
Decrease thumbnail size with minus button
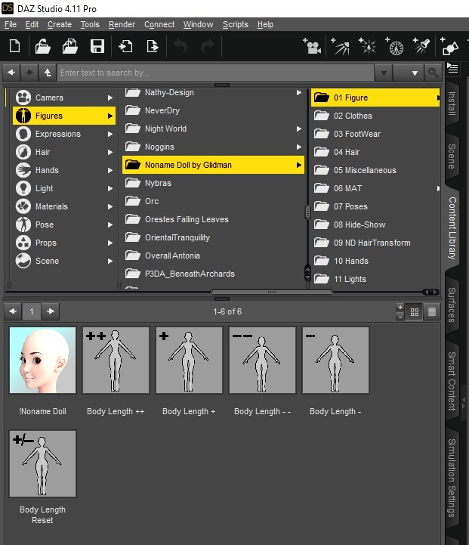tap(400, 316)
